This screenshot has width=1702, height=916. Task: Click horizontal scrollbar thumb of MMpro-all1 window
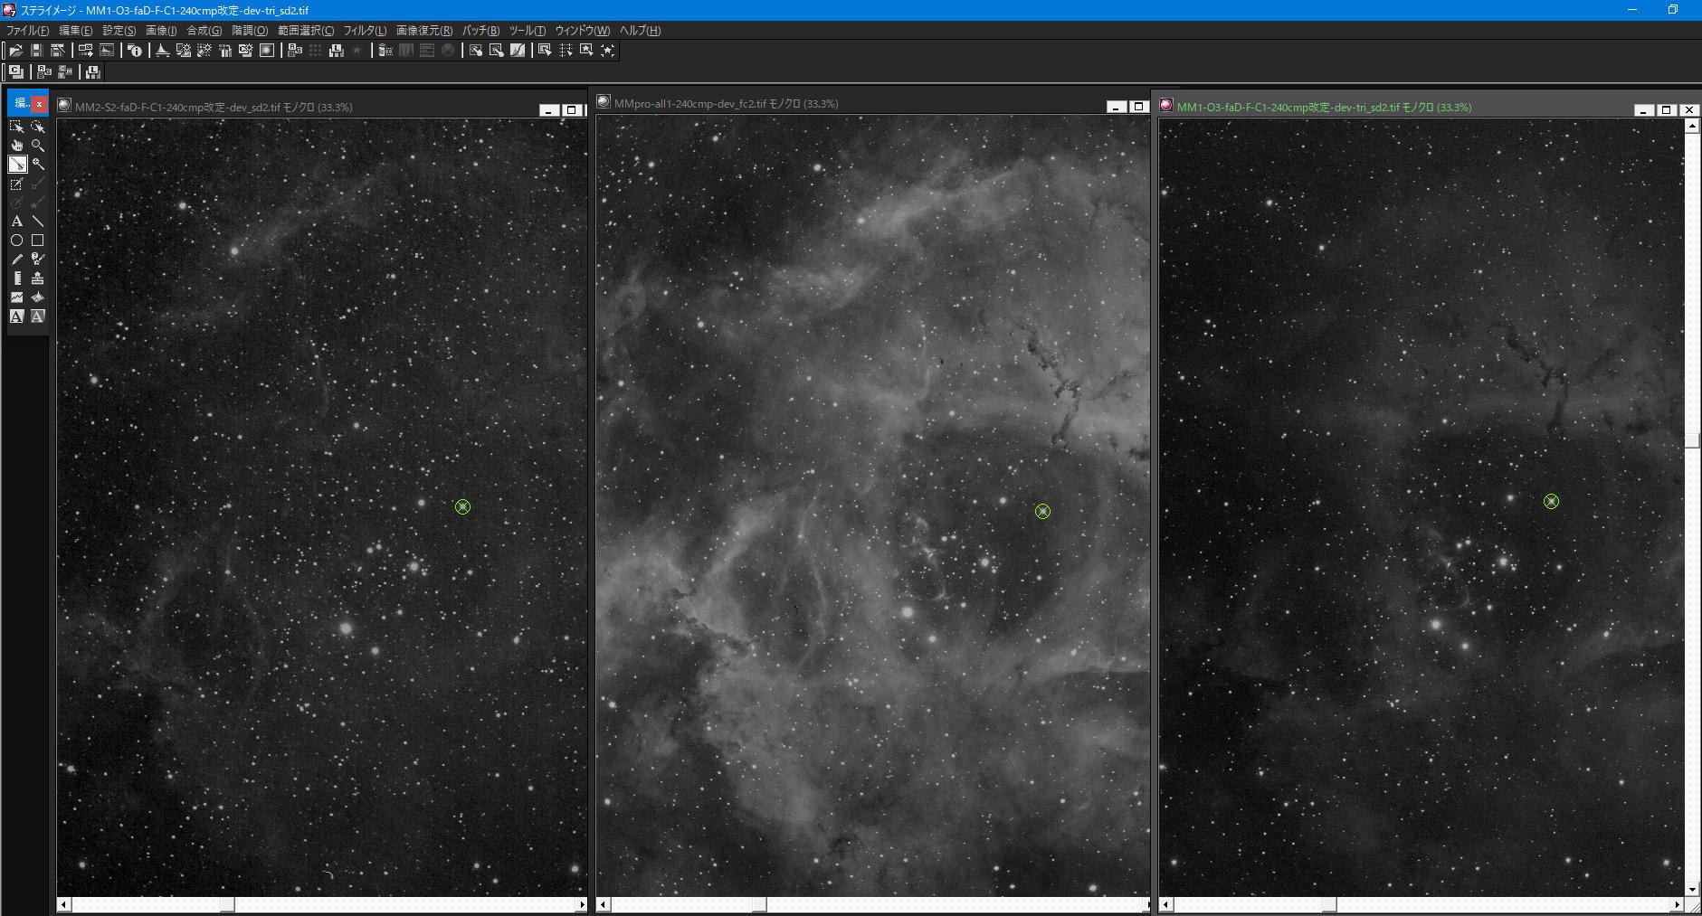pos(759,904)
